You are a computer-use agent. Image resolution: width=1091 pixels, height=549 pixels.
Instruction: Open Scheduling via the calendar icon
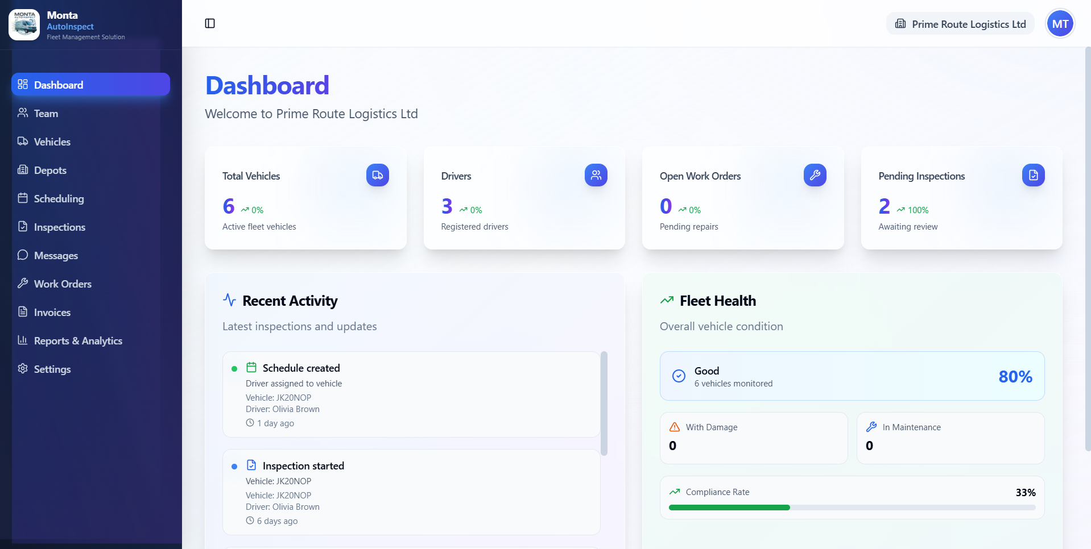pyautogui.click(x=23, y=198)
